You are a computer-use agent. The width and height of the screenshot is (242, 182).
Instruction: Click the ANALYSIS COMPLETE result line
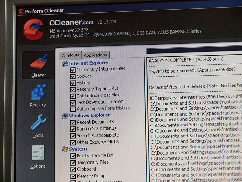click(186, 60)
